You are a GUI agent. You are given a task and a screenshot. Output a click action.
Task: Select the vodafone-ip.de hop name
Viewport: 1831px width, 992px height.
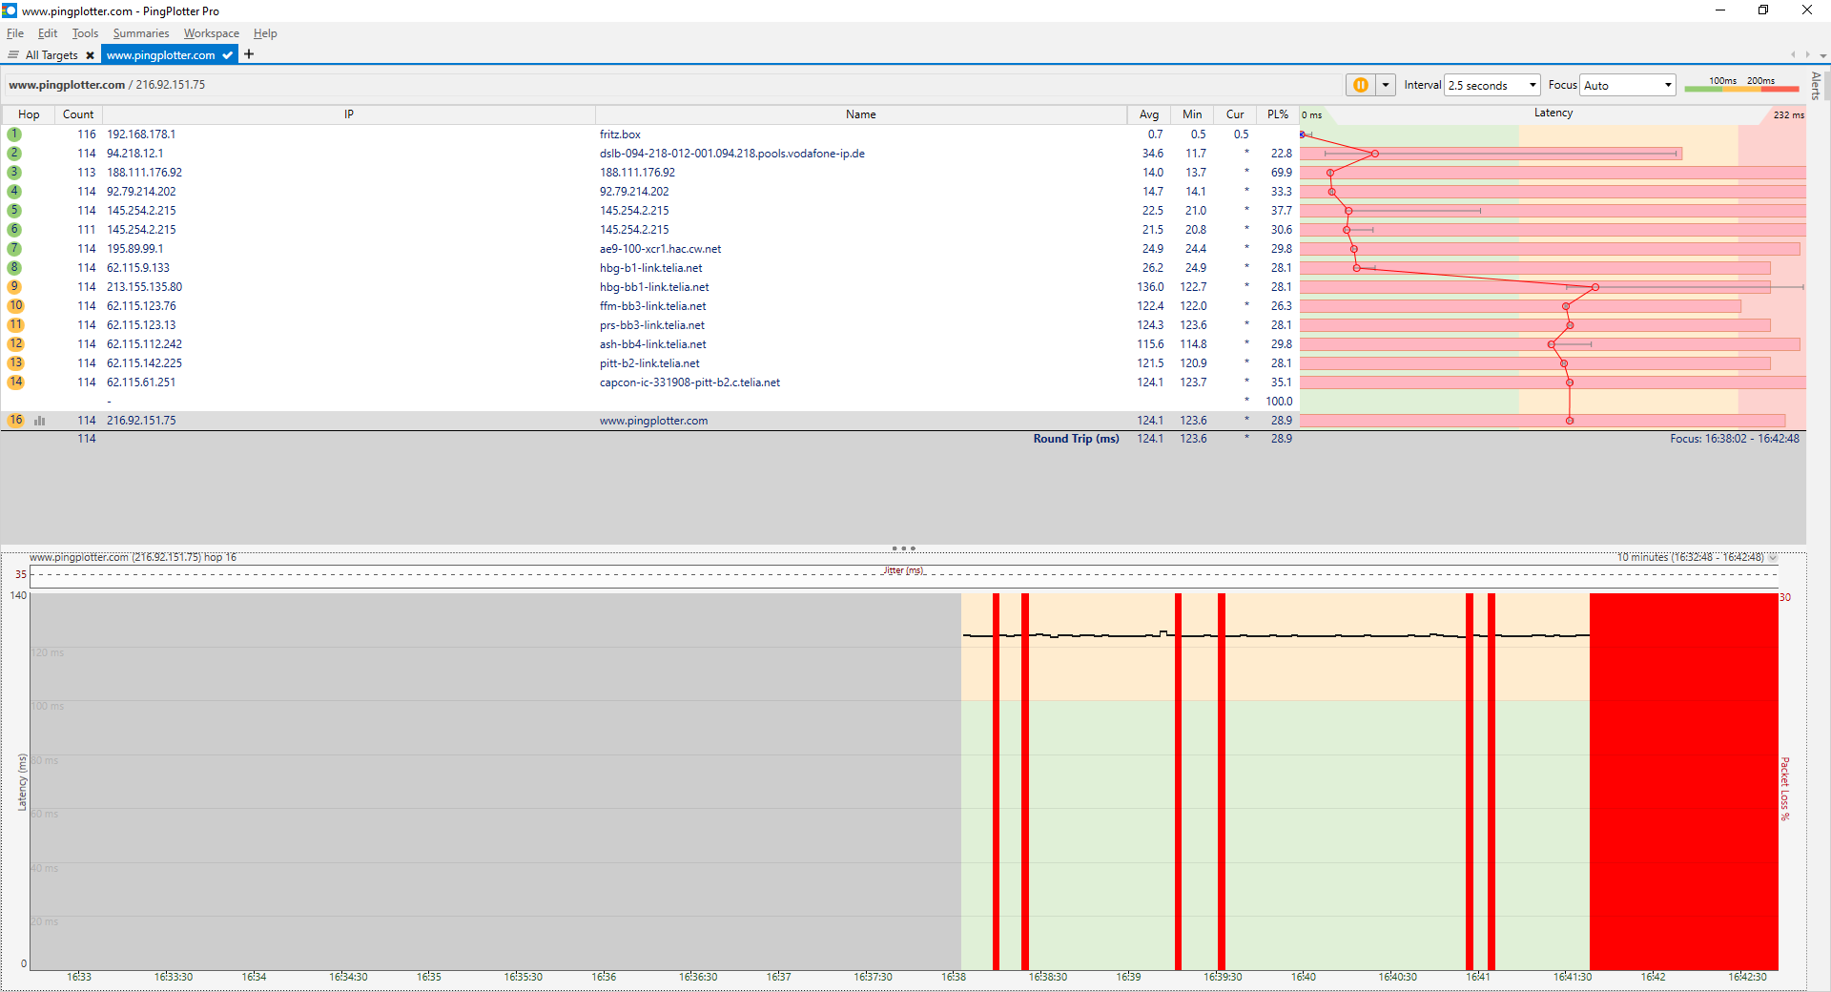point(732,154)
